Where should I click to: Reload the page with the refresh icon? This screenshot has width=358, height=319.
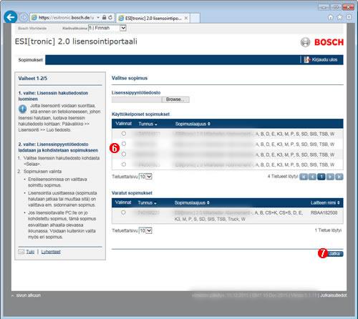click(110, 17)
